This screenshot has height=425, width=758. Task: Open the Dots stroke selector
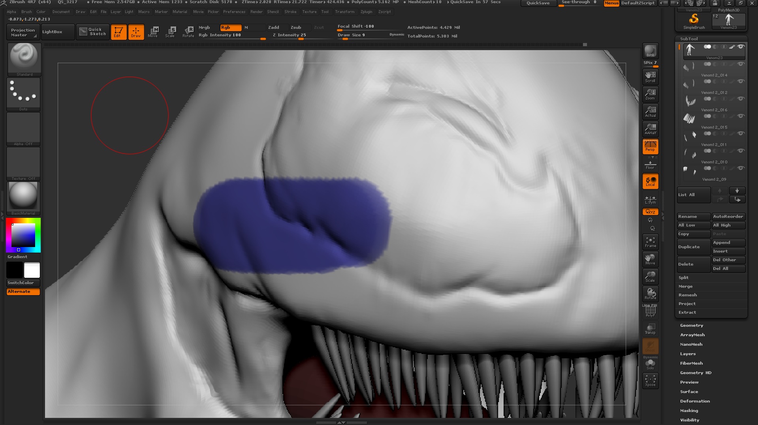pyautogui.click(x=24, y=94)
